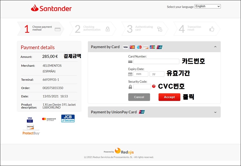Click the Cancel button
The image size is (241, 166).
(x=139, y=97)
